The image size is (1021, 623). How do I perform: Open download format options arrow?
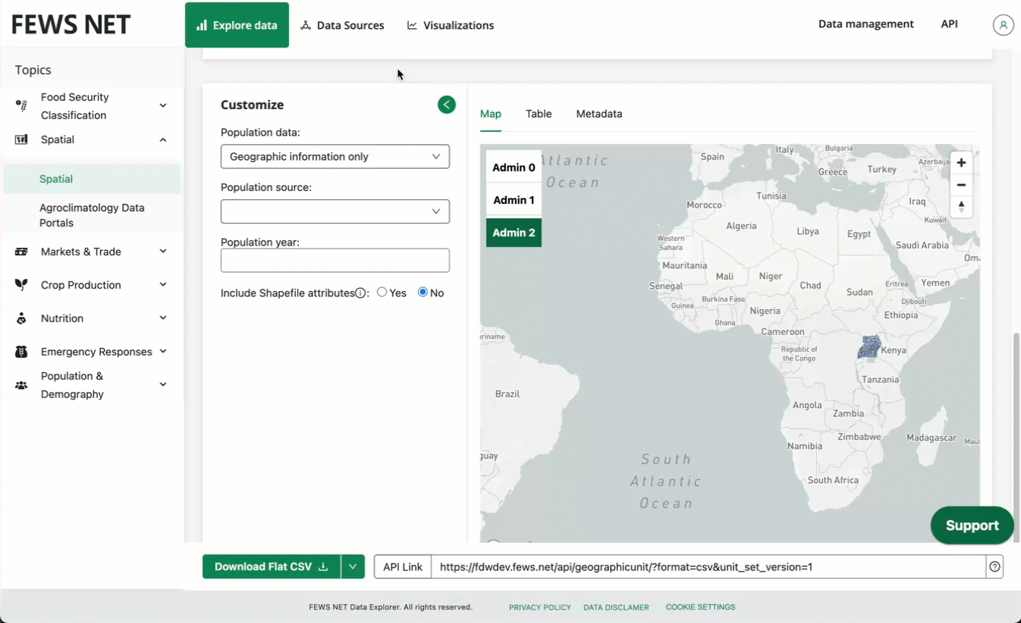tap(353, 567)
